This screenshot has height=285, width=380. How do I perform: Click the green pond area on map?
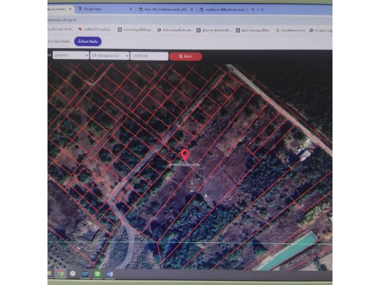click(x=288, y=249)
